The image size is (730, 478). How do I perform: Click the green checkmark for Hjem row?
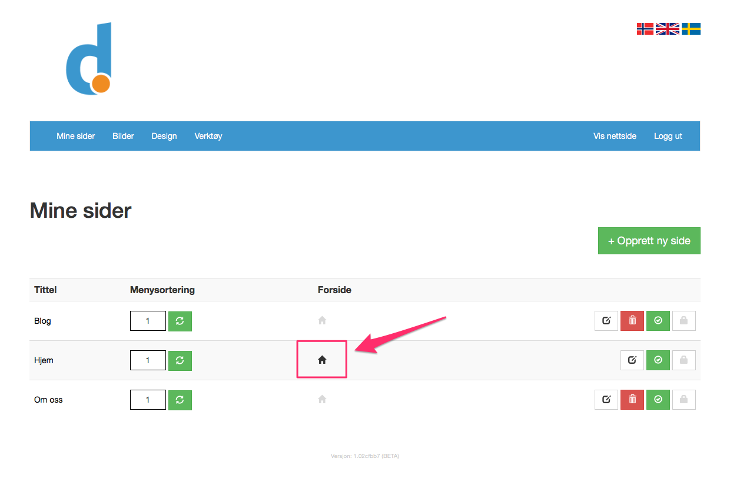pyautogui.click(x=658, y=360)
